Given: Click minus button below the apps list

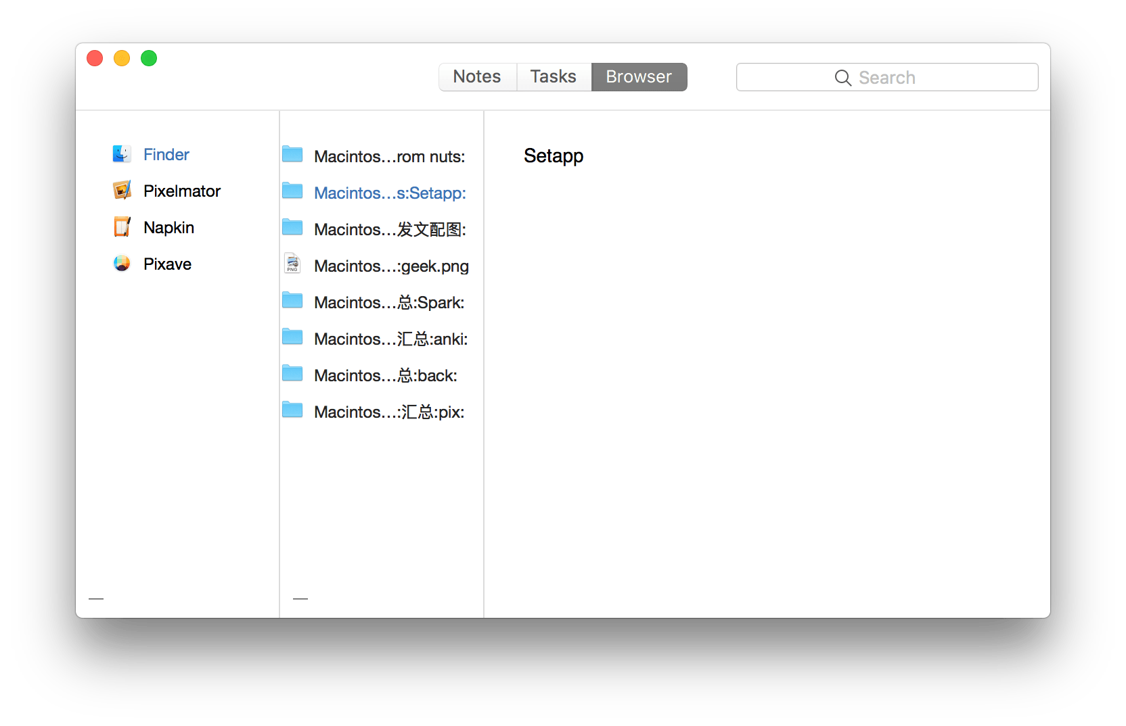Looking at the screenshot, I should tap(96, 598).
